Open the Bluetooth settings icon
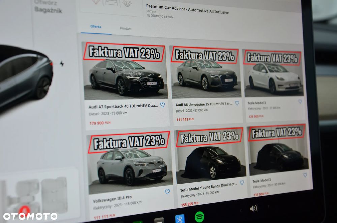Screen dimensions: 337x223 (x=180, y=219)
